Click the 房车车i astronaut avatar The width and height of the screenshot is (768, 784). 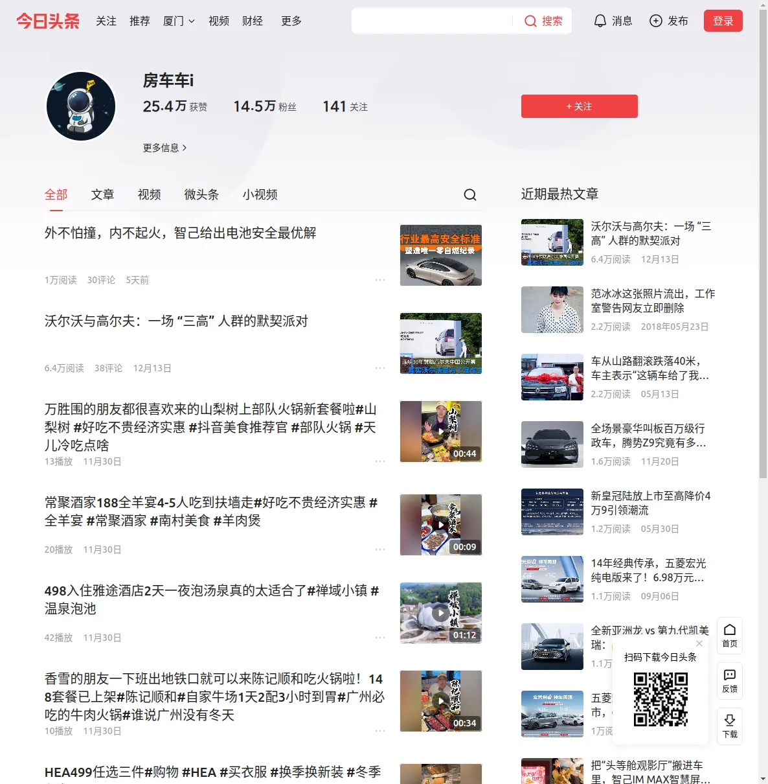point(81,106)
